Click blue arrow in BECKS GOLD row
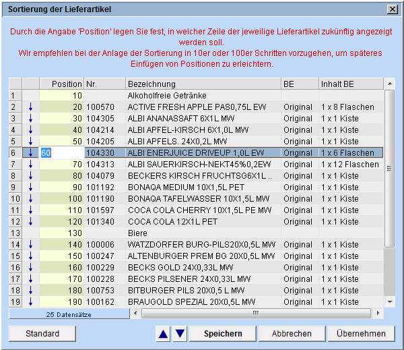The image size is (404, 350). coord(30,268)
